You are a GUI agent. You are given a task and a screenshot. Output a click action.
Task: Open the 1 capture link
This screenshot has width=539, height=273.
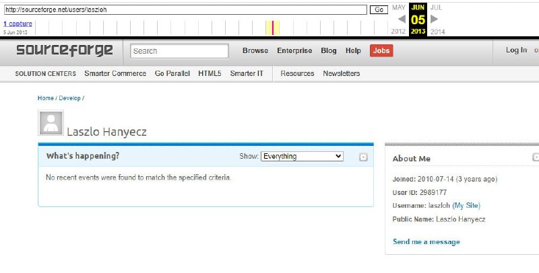18,24
